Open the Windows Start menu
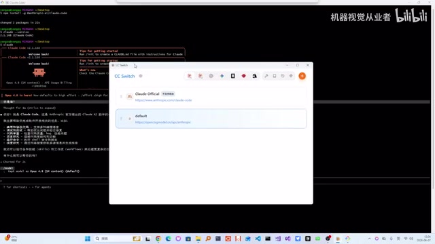 click(88, 239)
